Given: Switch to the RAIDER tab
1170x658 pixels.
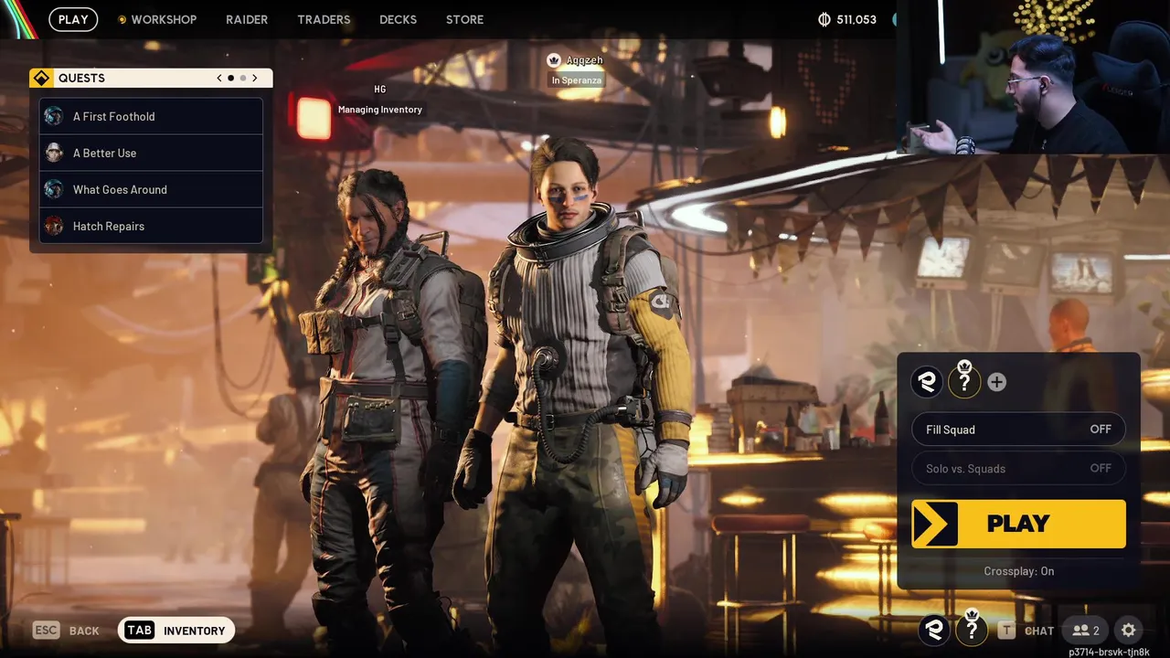Looking at the screenshot, I should click(x=247, y=19).
